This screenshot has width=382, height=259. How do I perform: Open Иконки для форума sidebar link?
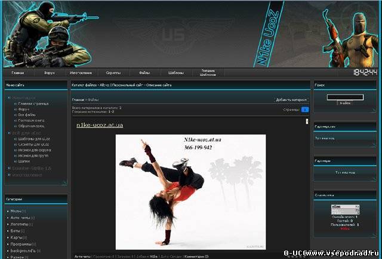coord(35,150)
